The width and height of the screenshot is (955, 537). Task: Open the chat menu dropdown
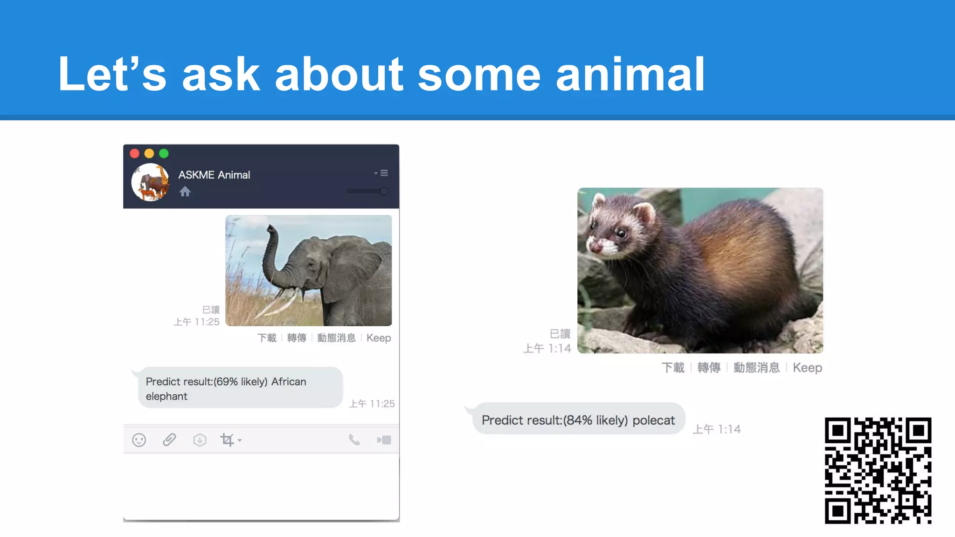click(x=381, y=173)
